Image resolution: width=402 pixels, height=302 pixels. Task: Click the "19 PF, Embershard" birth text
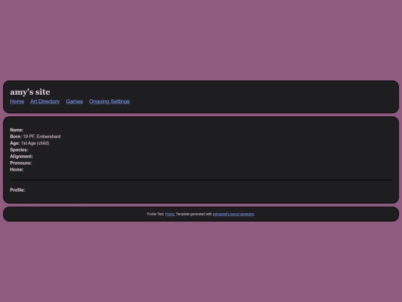[42, 136]
